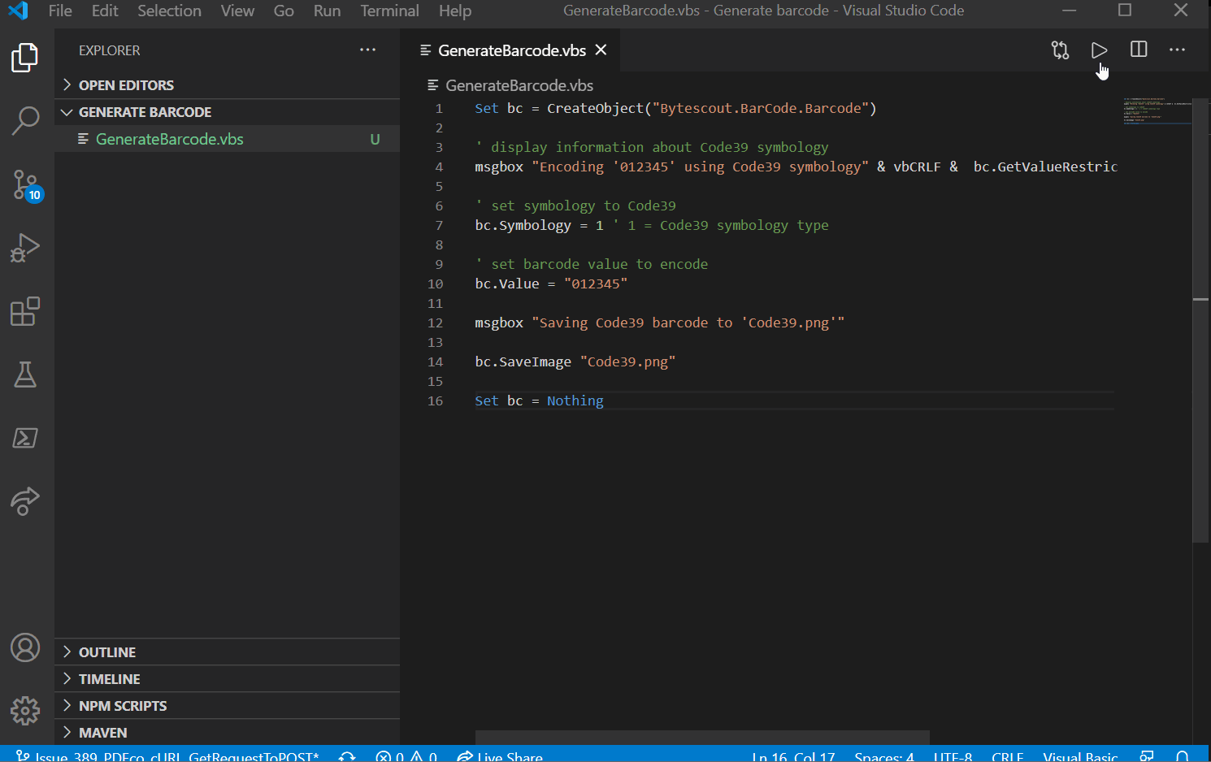Open the Search panel
Image resolution: width=1211 pixels, height=762 pixels.
[x=25, y=120]
